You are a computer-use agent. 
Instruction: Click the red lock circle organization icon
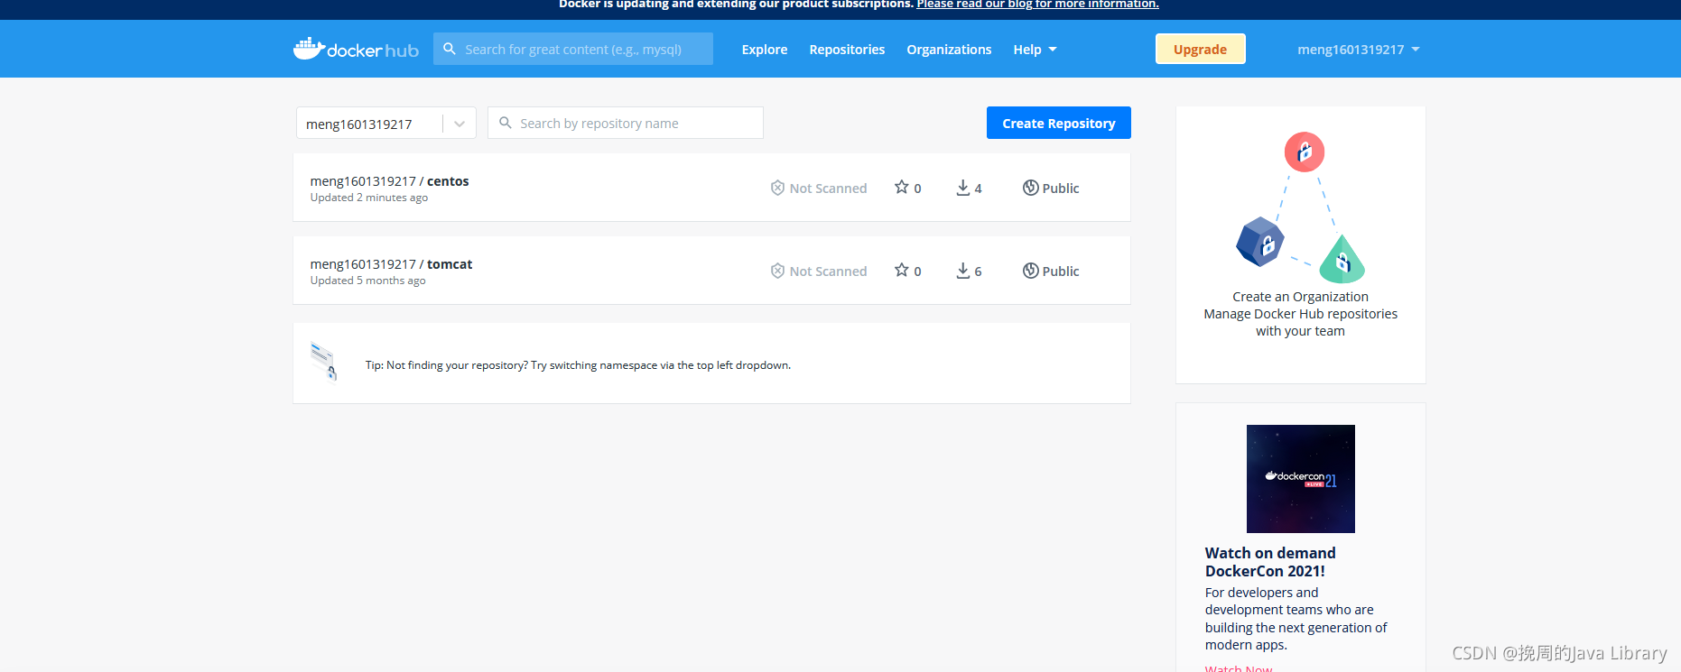pyautogui.click(x=1305, y=152)
